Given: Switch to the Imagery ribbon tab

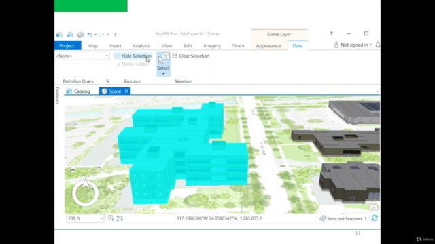Looking at the screenshot, I should pos(212,46).
